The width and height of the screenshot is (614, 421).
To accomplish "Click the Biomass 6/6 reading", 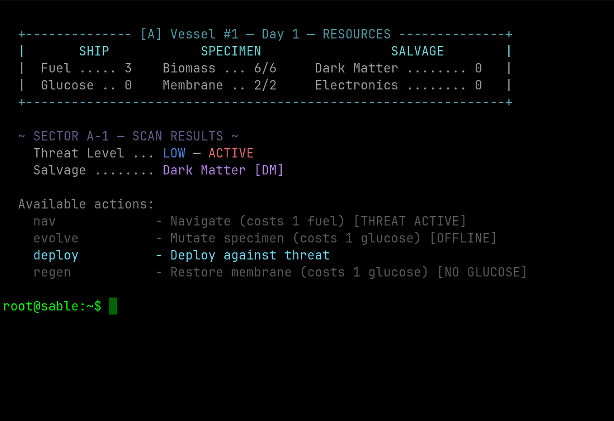I will 265,68.
